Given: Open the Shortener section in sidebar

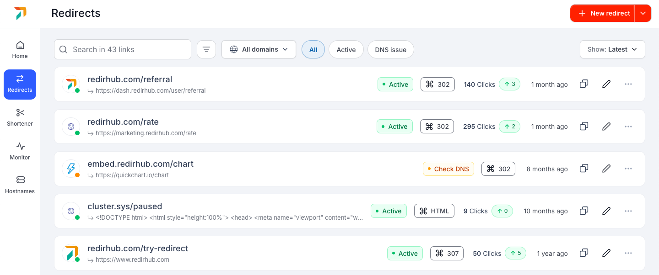Looking at the screenshot, I should [x=20, y=117].
